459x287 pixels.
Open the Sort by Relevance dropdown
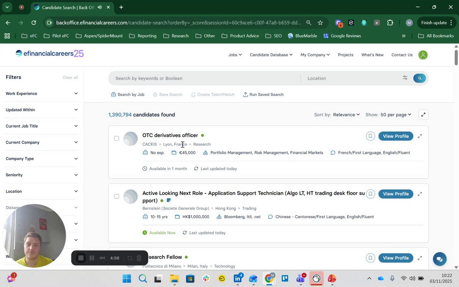[x=346, y=115]
